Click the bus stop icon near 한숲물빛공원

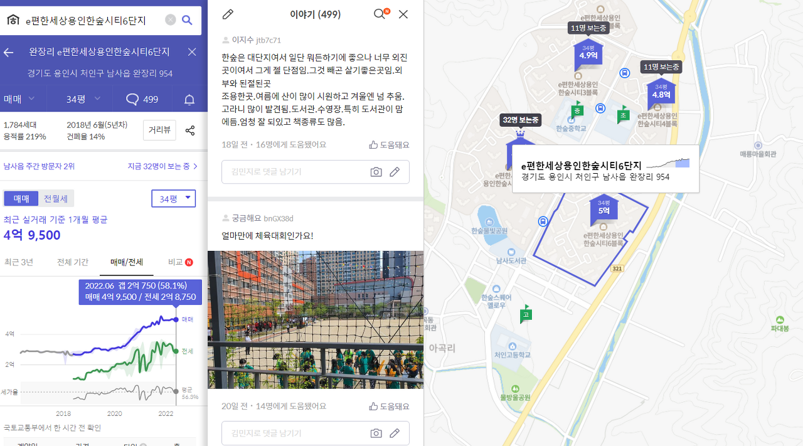(x=543, y=221)
